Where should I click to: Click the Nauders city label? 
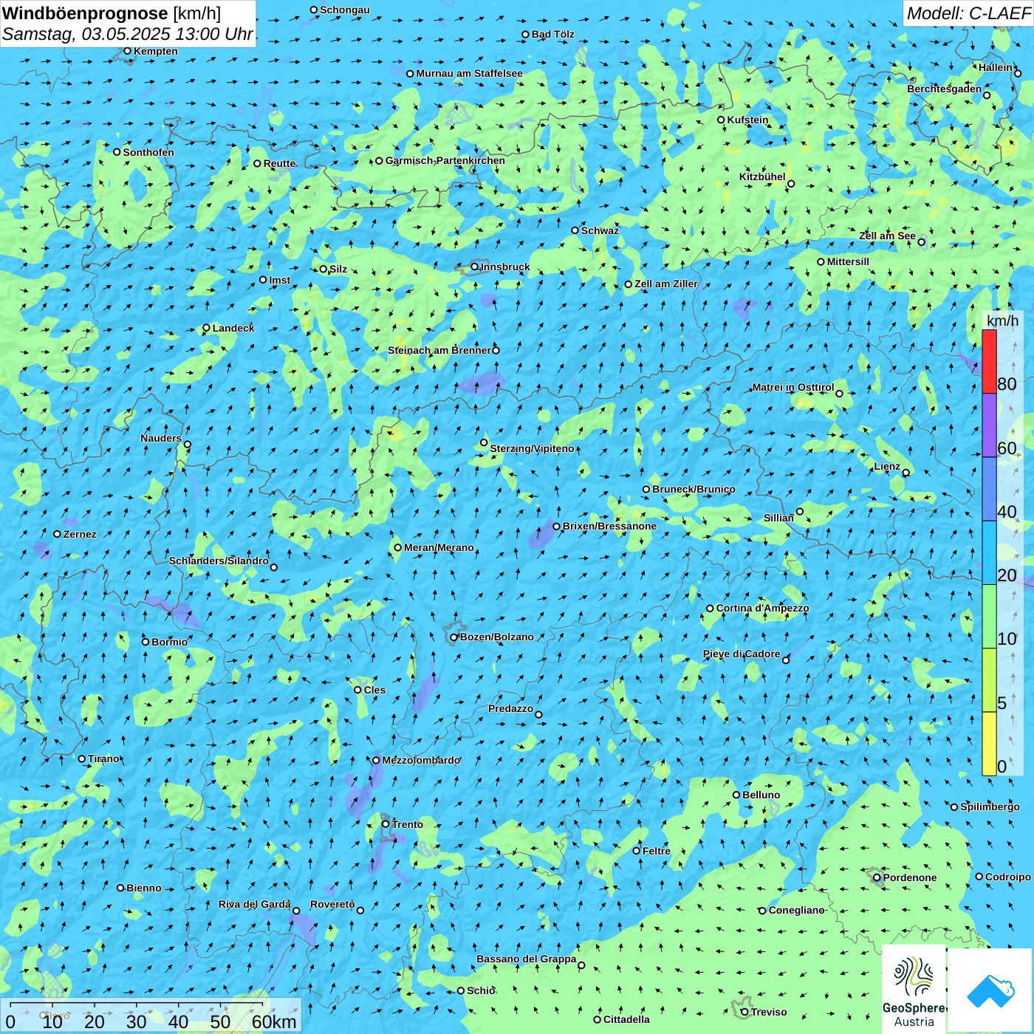(x=160, y=438)
